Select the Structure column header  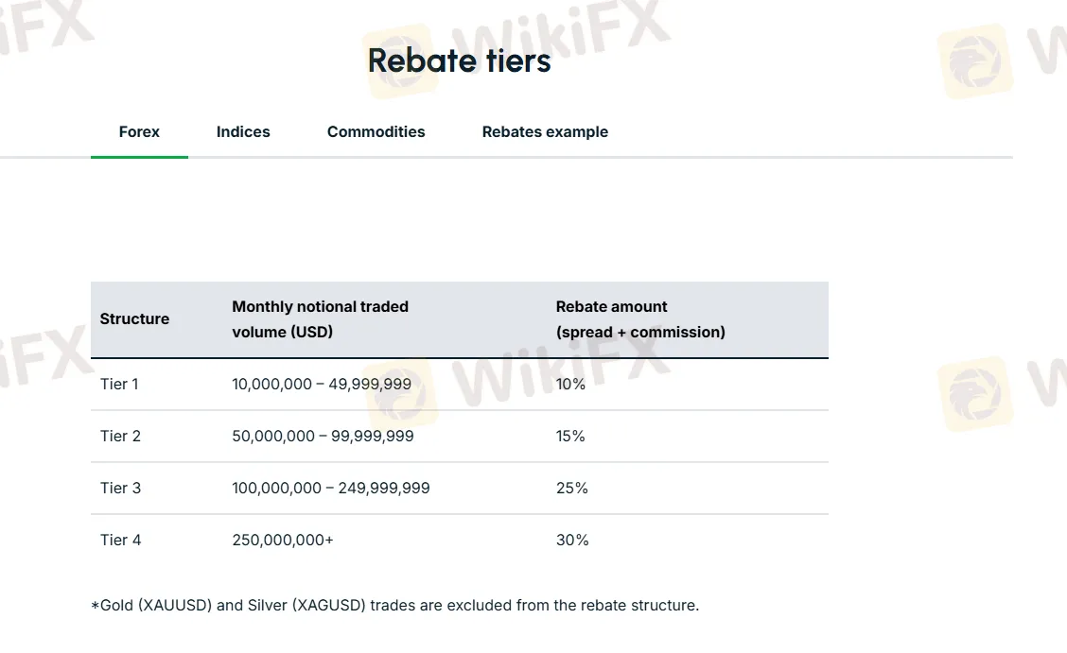(134, 318)
